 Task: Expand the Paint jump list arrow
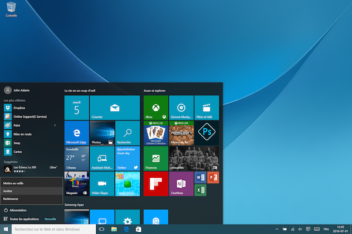55,125
